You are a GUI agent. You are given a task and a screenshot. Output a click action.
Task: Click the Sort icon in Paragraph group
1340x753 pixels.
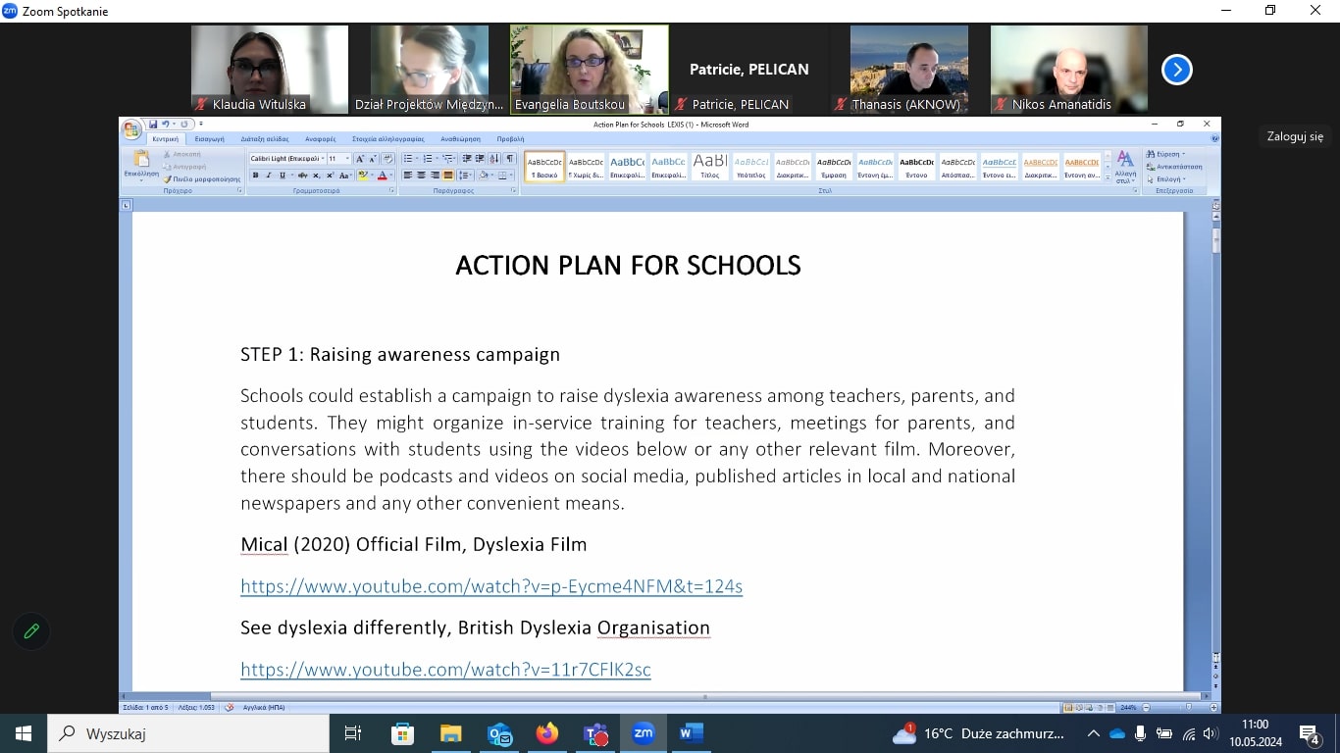click(x=493, y=159)
